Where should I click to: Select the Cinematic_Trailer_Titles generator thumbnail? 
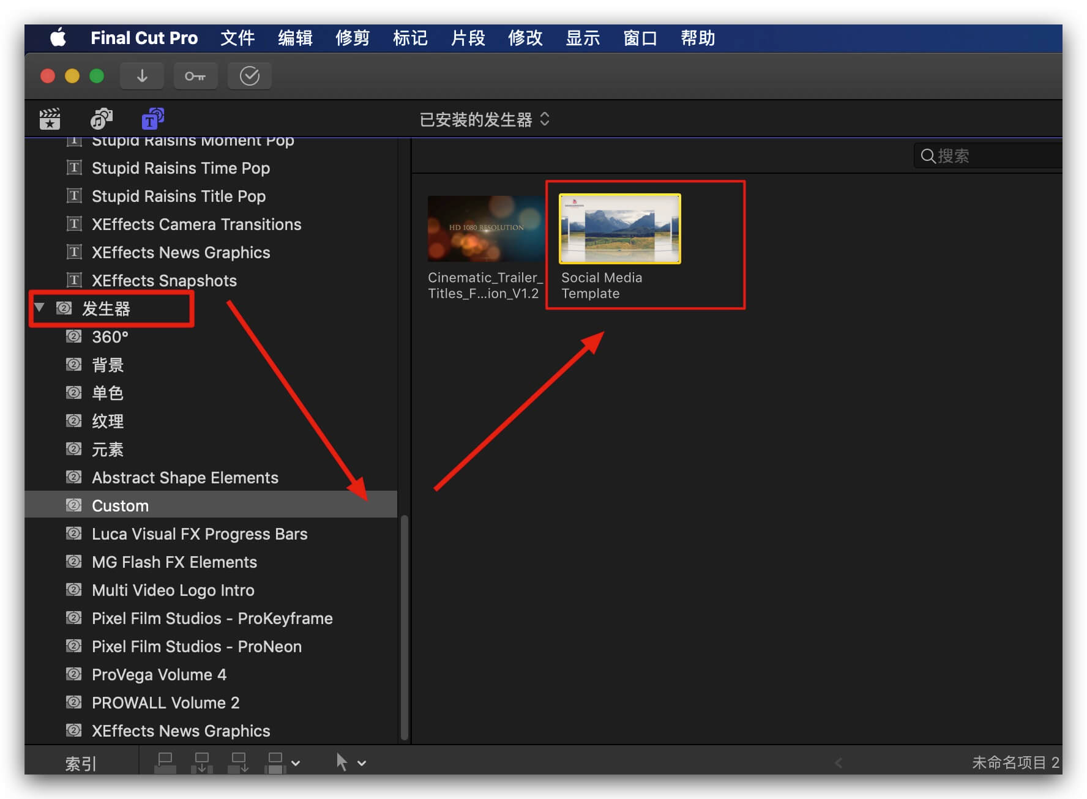point(485,229)
